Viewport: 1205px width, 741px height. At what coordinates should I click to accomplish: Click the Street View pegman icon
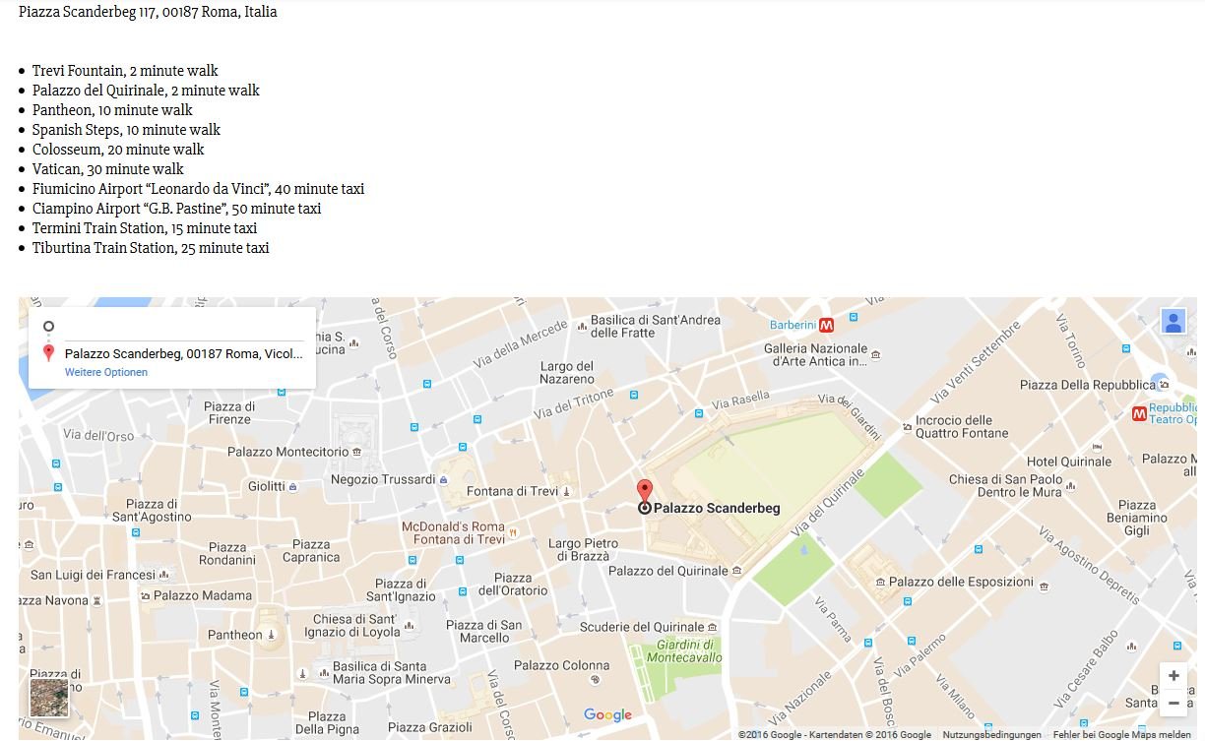1173,322
